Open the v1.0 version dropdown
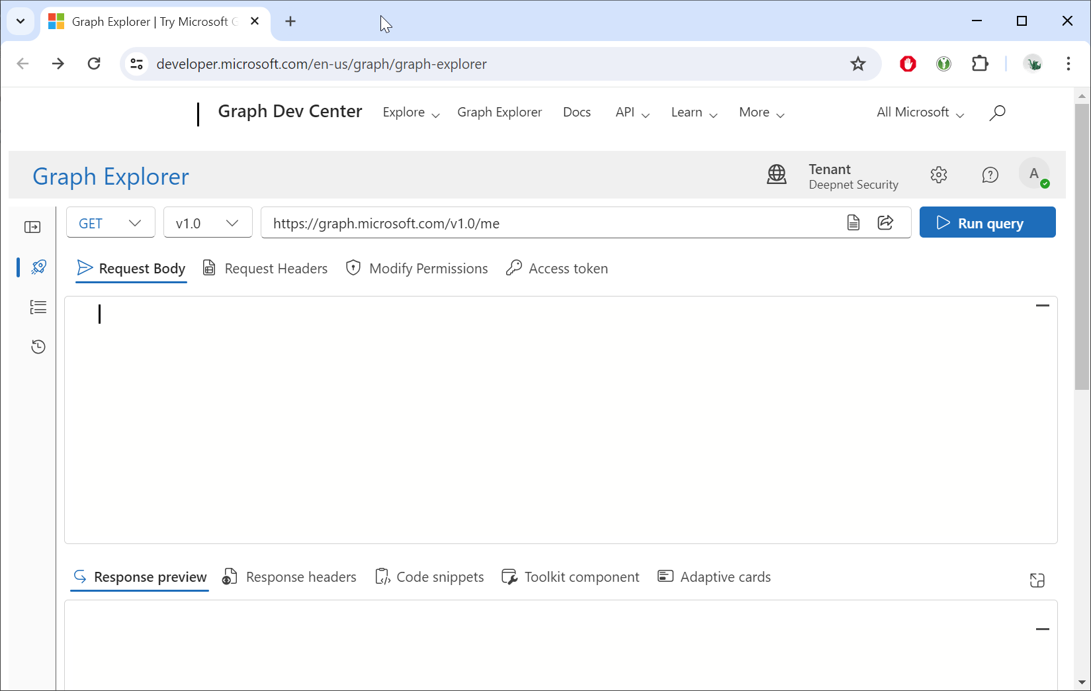This screenshot has height=691, width=1091. 208,223
